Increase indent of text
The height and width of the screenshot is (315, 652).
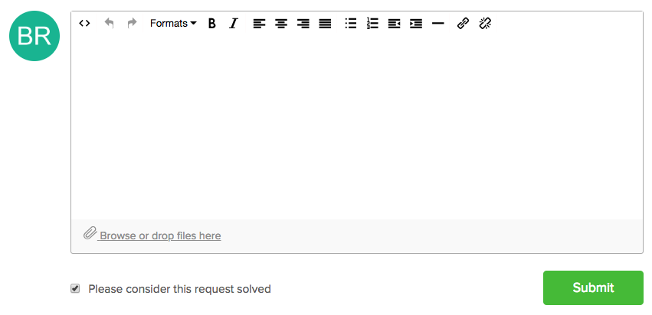coord(416,23)
